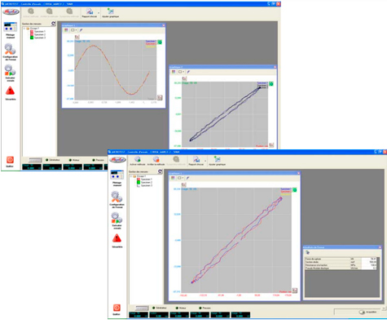The width and height of the screenshot is (387, 324).
Task: Open the rectangle dropdown in the foreground graph's toolbar
Action: pos(181,178)
